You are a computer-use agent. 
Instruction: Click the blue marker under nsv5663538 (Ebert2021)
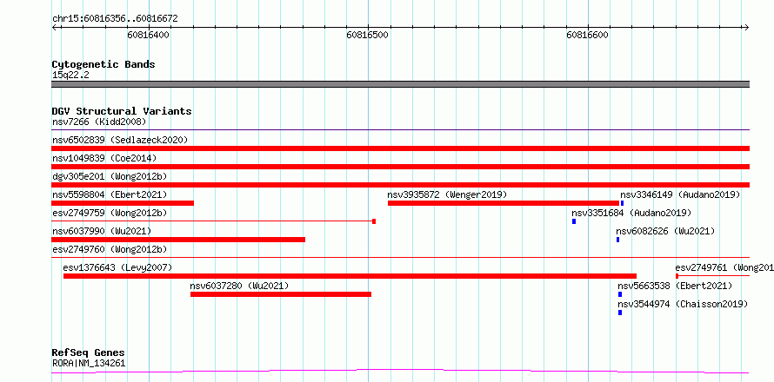click(x=620, y=294)
